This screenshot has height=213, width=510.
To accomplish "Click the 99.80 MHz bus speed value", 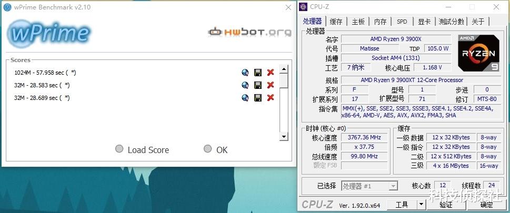I will (364, 156).
